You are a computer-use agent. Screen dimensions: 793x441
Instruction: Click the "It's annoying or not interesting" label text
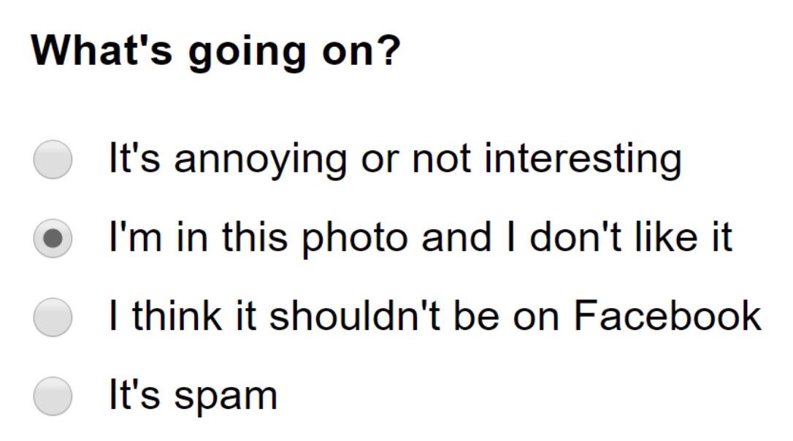click(x=396, y=160)
